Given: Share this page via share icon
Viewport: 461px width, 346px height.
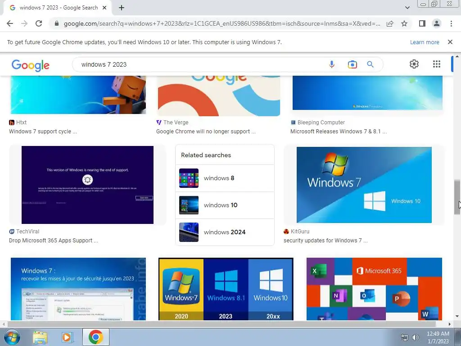Looking at the screenshot, I should [x=390, y=23].
